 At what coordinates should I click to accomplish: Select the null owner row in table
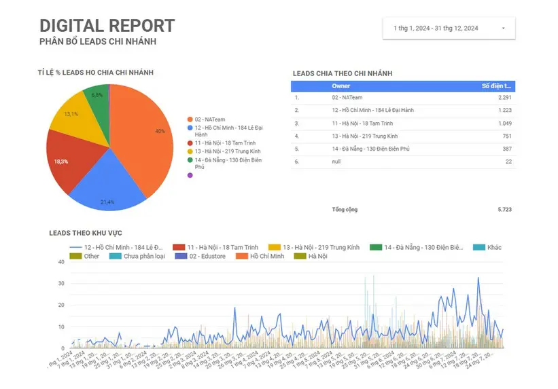tap(403, 162)
